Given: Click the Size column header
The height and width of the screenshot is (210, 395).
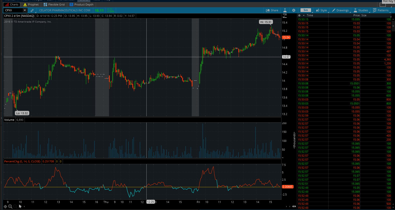Looking at the screenshot, I should 364,15.
